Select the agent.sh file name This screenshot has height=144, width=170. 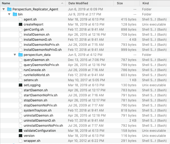pyautogui.click(x=30, y=19)
